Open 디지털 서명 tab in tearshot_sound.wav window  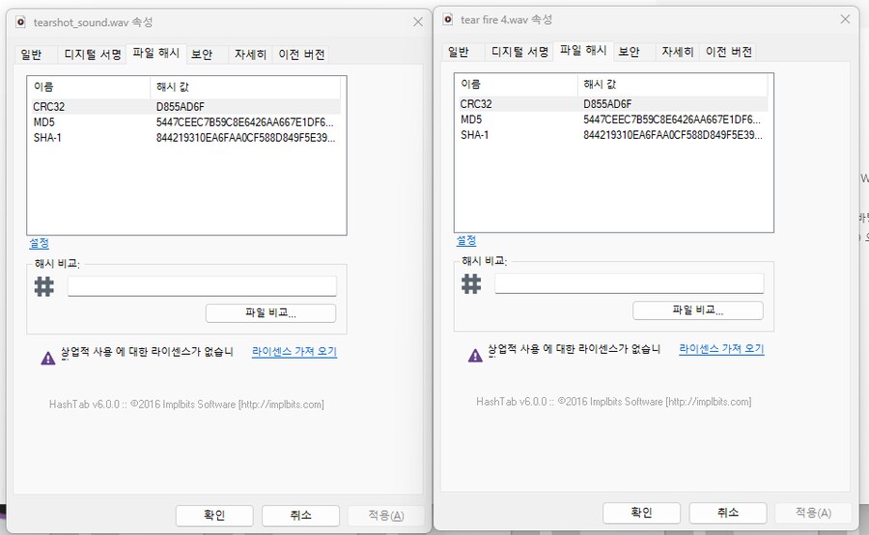93,54
